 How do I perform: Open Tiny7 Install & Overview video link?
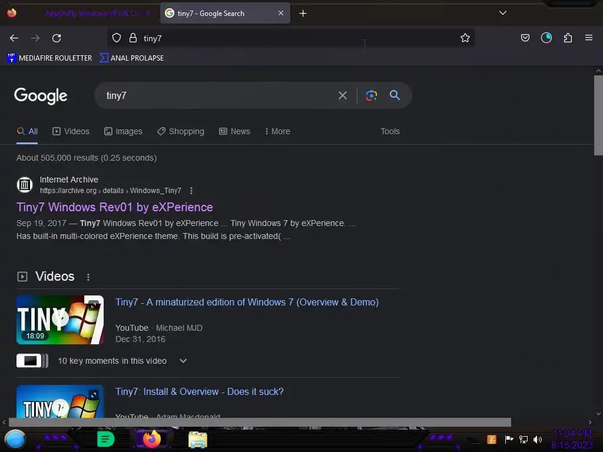(199, 391)
